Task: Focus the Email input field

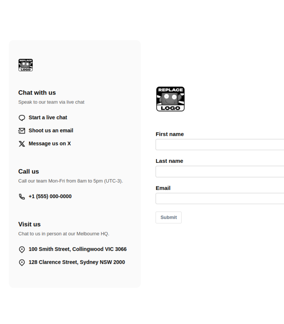Action: pos(220,198)
